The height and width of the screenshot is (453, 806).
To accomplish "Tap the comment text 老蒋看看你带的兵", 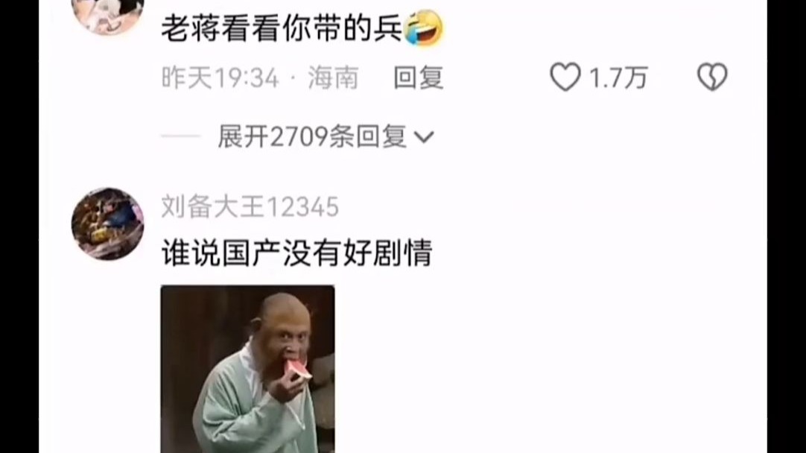I will (282, 29).
